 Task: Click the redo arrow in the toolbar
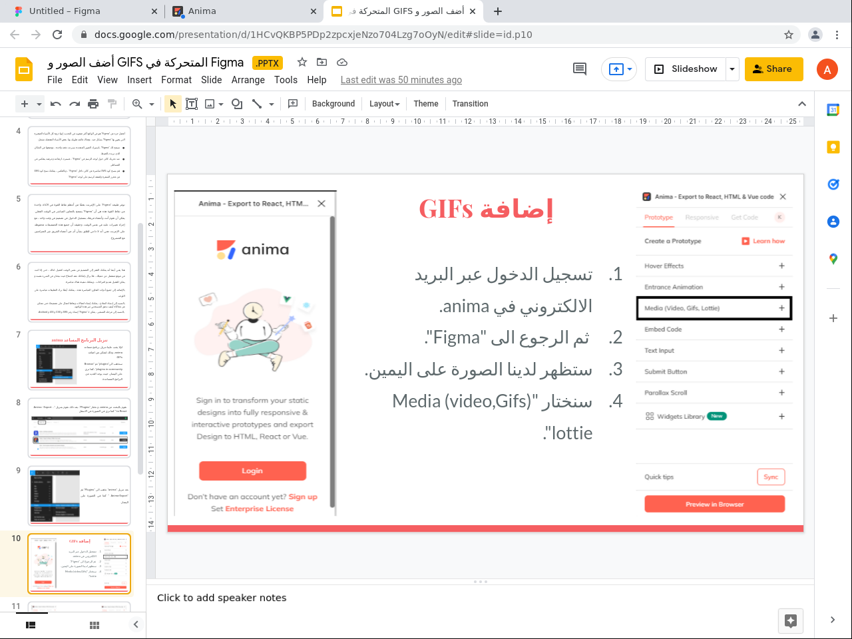click(75, 104)
